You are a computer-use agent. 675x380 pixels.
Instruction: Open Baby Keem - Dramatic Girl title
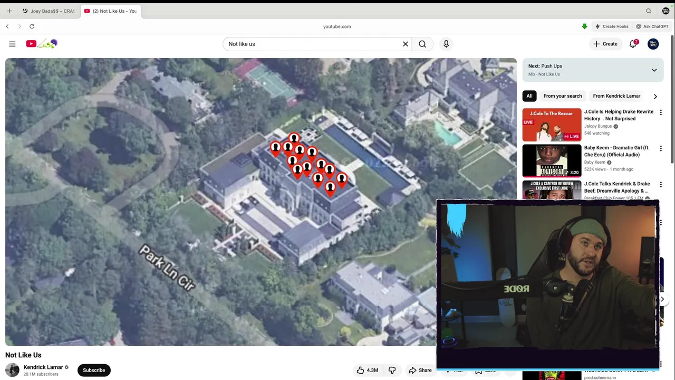pos(617,151)
